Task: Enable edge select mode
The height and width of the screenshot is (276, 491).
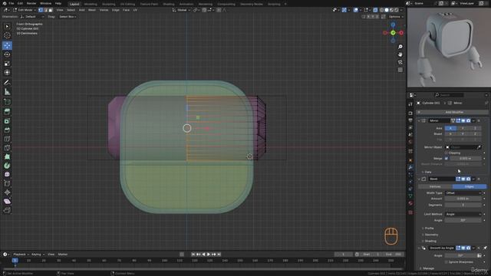Action: [46, 10]
